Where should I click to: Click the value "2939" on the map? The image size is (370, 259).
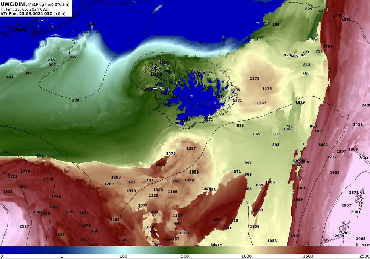pos(339,236)
